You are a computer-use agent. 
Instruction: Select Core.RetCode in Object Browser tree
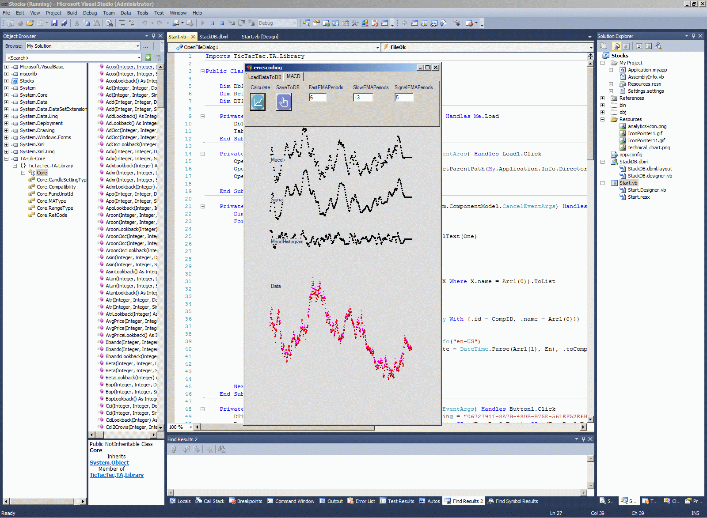[x=52, y=215]
